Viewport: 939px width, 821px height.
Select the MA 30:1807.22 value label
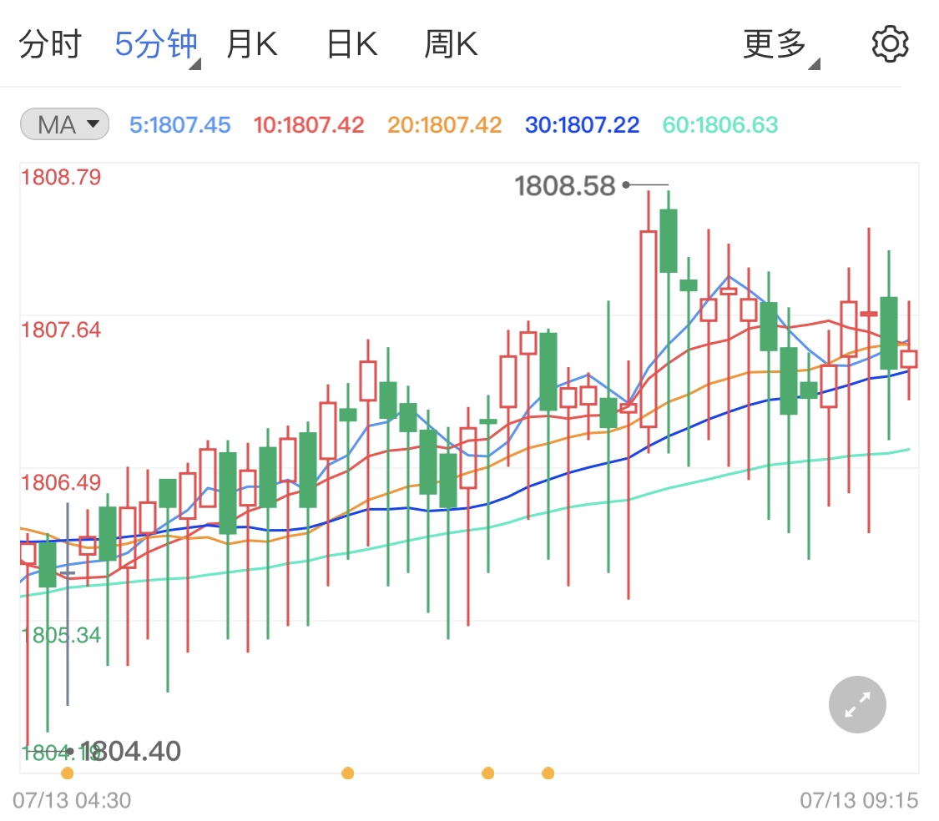point(582,124)
